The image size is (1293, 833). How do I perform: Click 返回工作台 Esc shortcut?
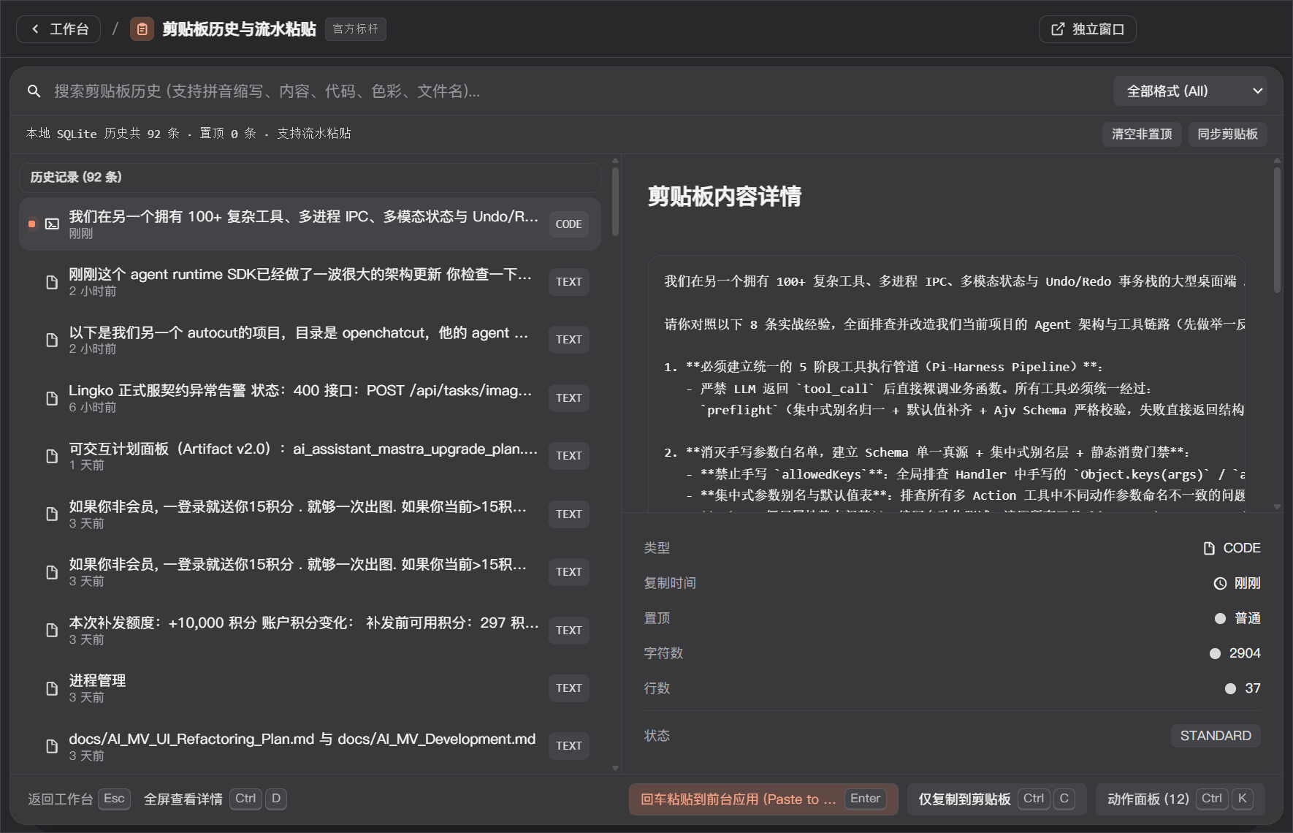[79, 799]
